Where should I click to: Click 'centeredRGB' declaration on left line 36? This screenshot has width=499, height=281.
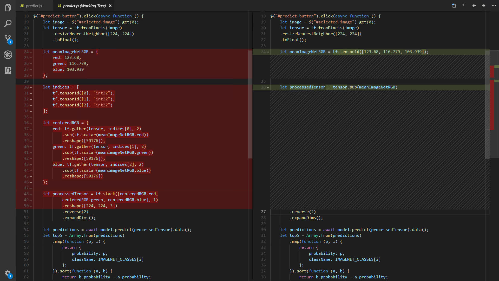[66, 123]
